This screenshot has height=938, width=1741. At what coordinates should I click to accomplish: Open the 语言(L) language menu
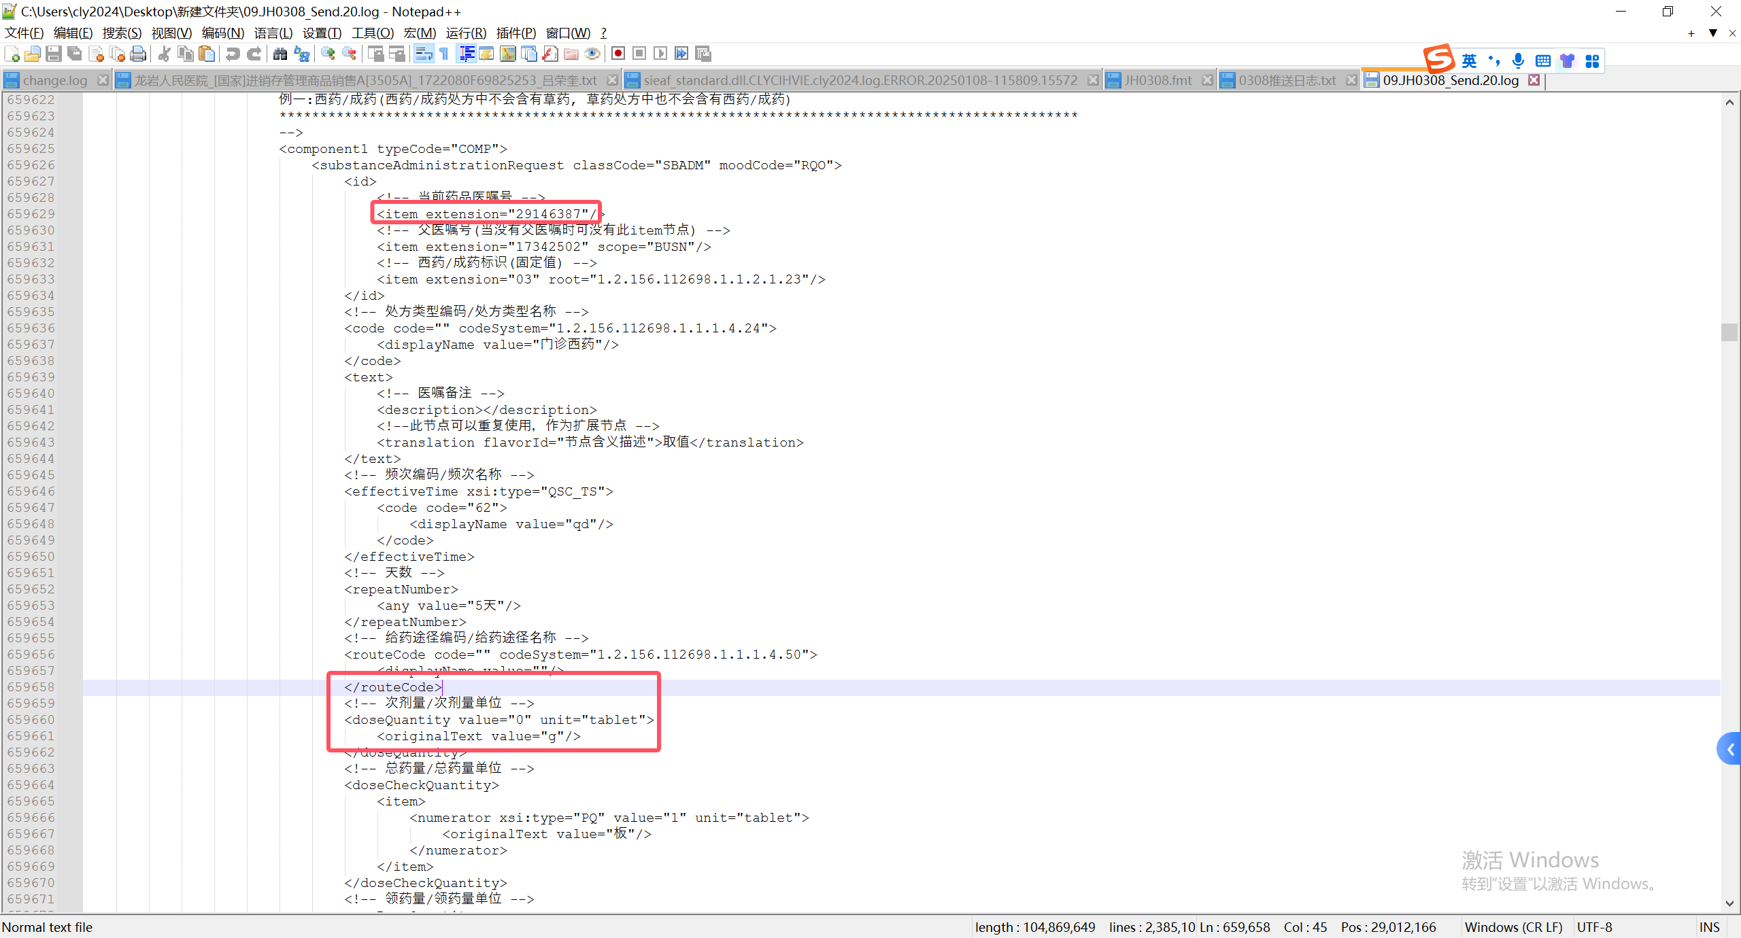pos(273,33)
